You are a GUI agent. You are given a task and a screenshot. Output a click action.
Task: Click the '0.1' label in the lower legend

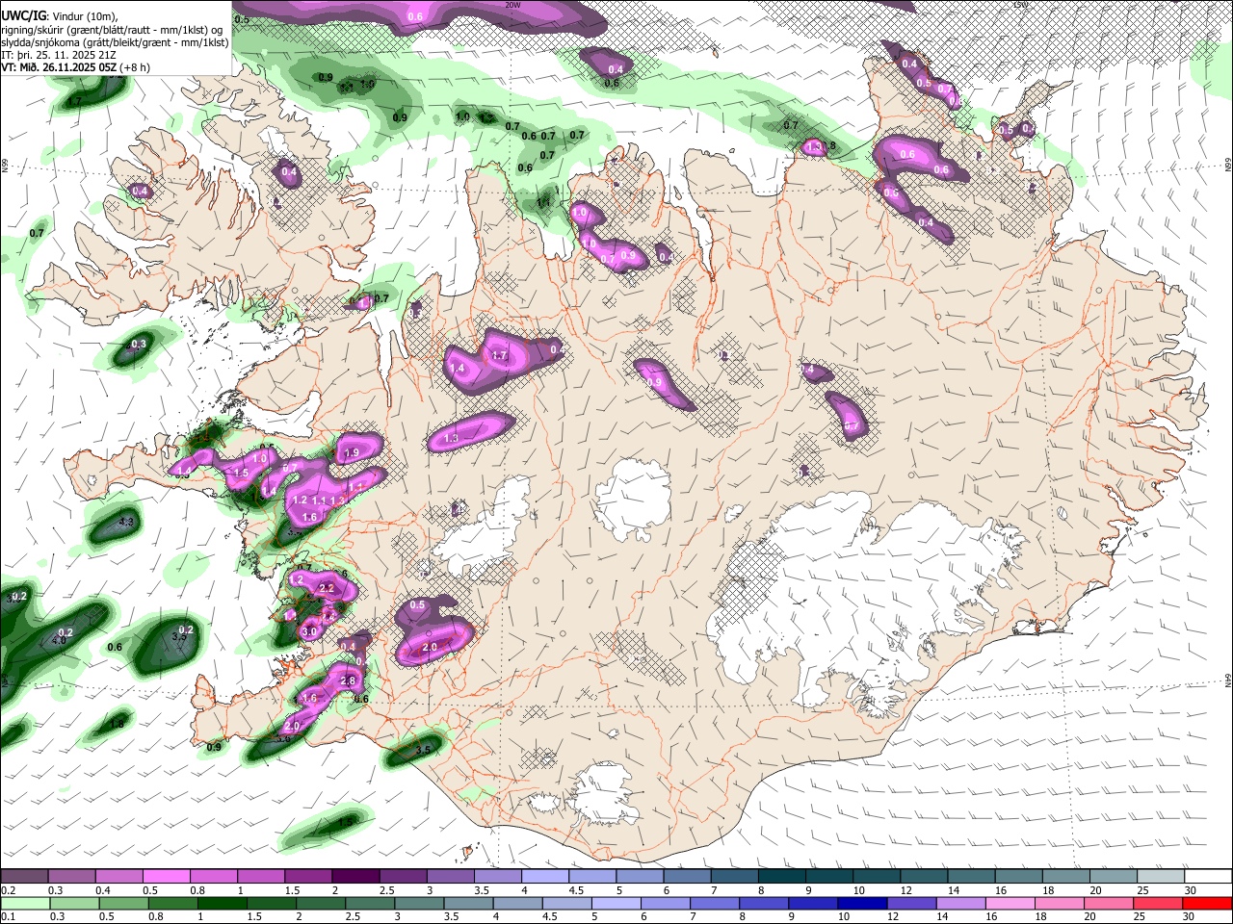tap(7, 917)
